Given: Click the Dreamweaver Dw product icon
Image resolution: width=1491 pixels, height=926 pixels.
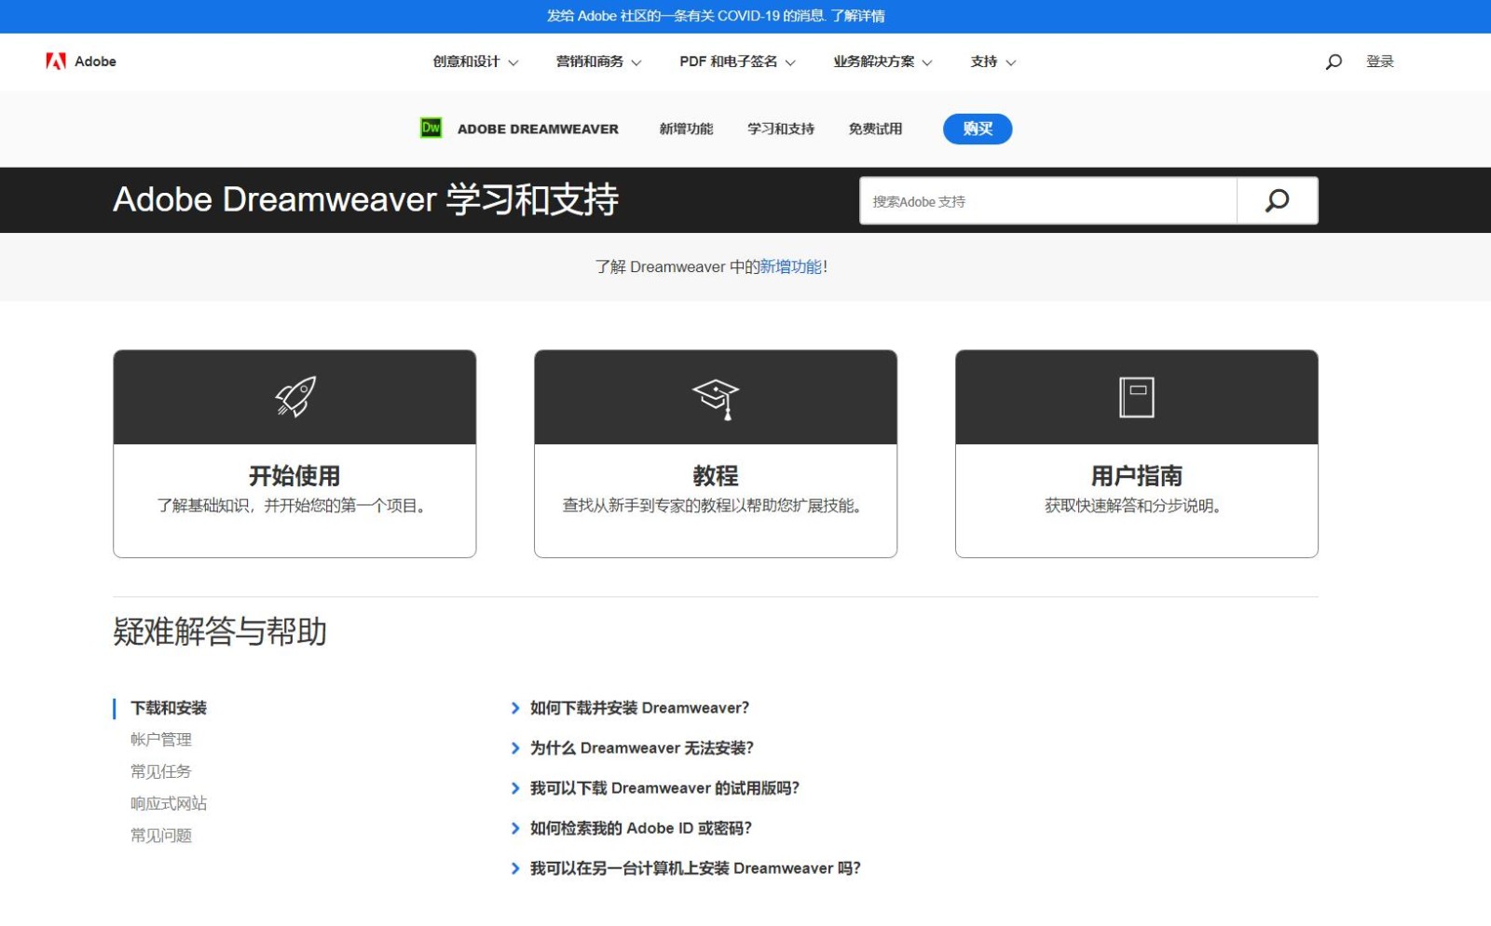Looking at the screenshot, I should pos(431,129).
